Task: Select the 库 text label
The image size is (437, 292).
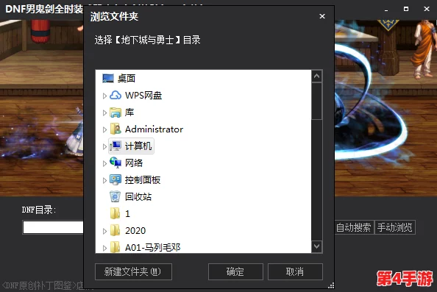Action: click(x=129, y=113)
